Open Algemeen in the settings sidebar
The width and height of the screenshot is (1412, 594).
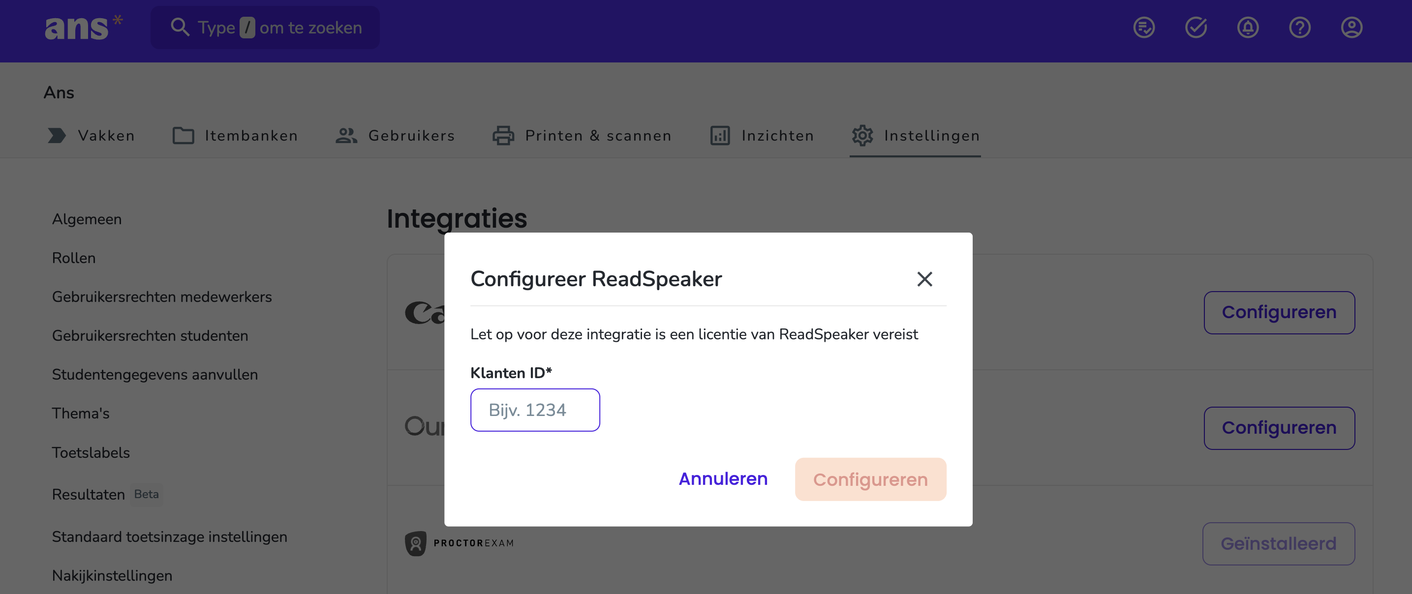(x=87, y=219)
